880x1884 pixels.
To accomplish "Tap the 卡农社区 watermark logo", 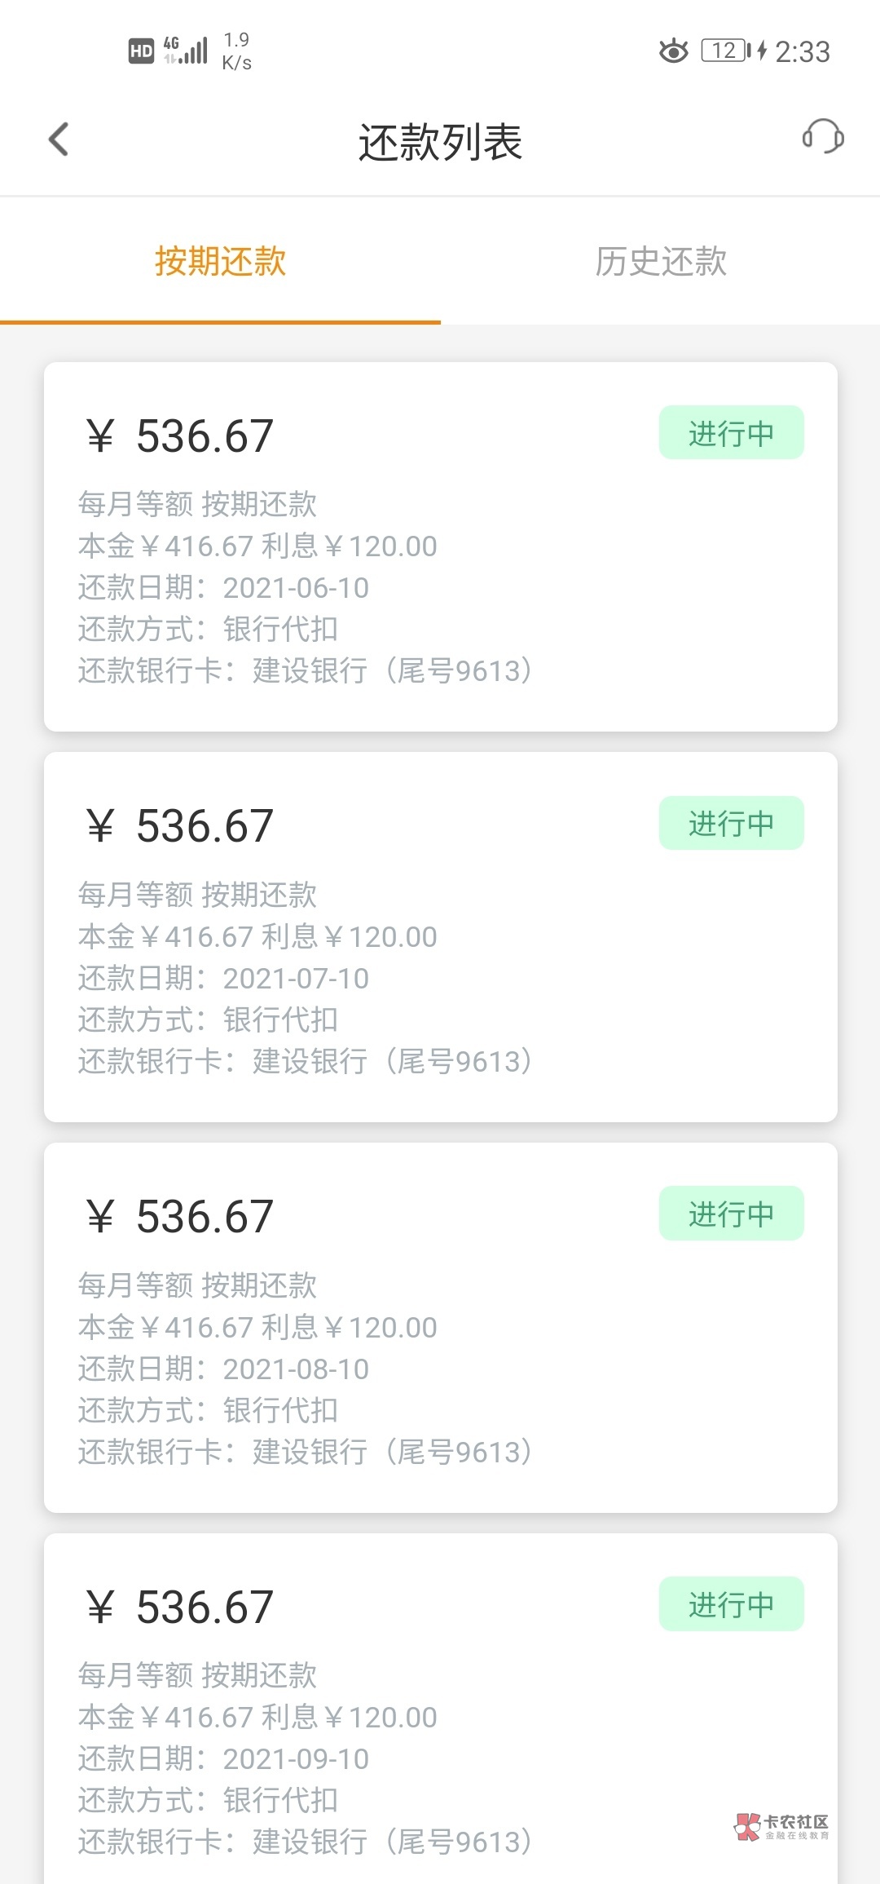I will point(781,1827).
